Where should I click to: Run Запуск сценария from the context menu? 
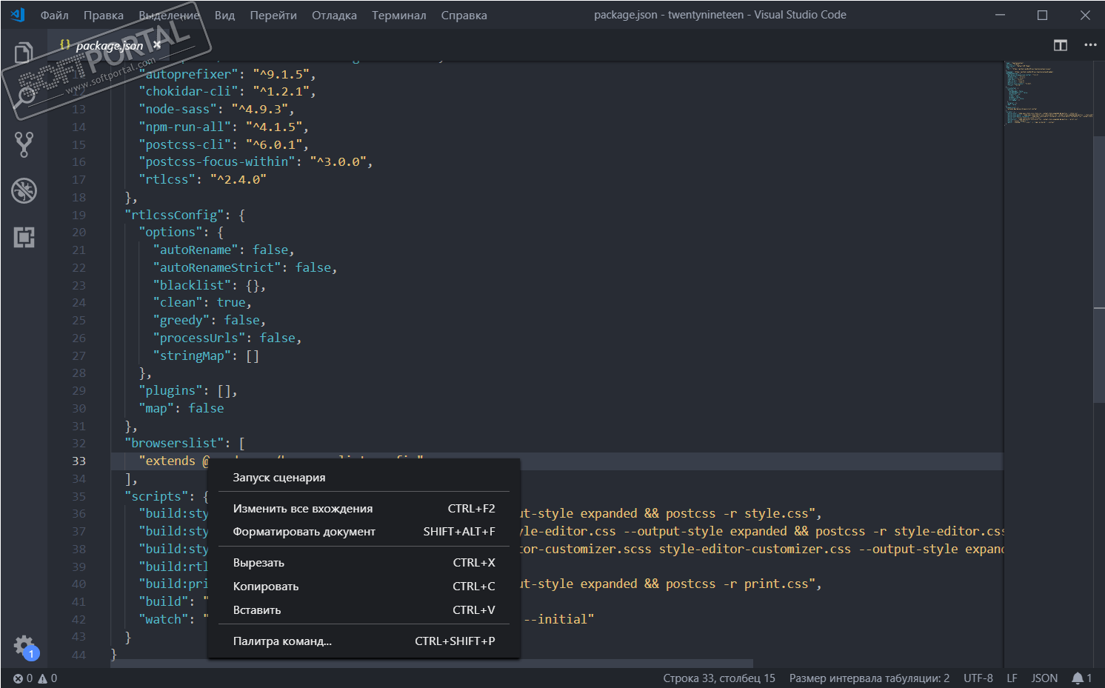[279, 477]
